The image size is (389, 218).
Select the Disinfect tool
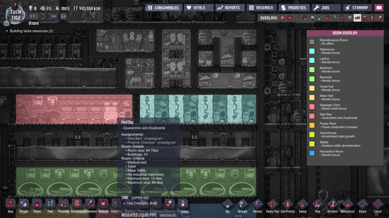332,205
